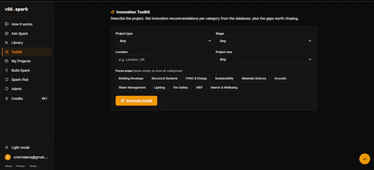The height and width of the screenshot is (170, 374).
Task: Open the feedback megaphone floating button
Action: point(365,159)
